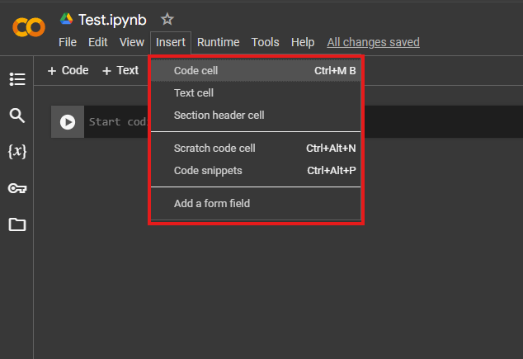Star the Test.ipynb notebook
This screenshot has width=523, height=359.
(167, 19)
